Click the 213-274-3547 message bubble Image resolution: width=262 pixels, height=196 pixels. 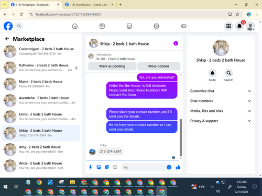pyautogui.click(x=111, y=152)
